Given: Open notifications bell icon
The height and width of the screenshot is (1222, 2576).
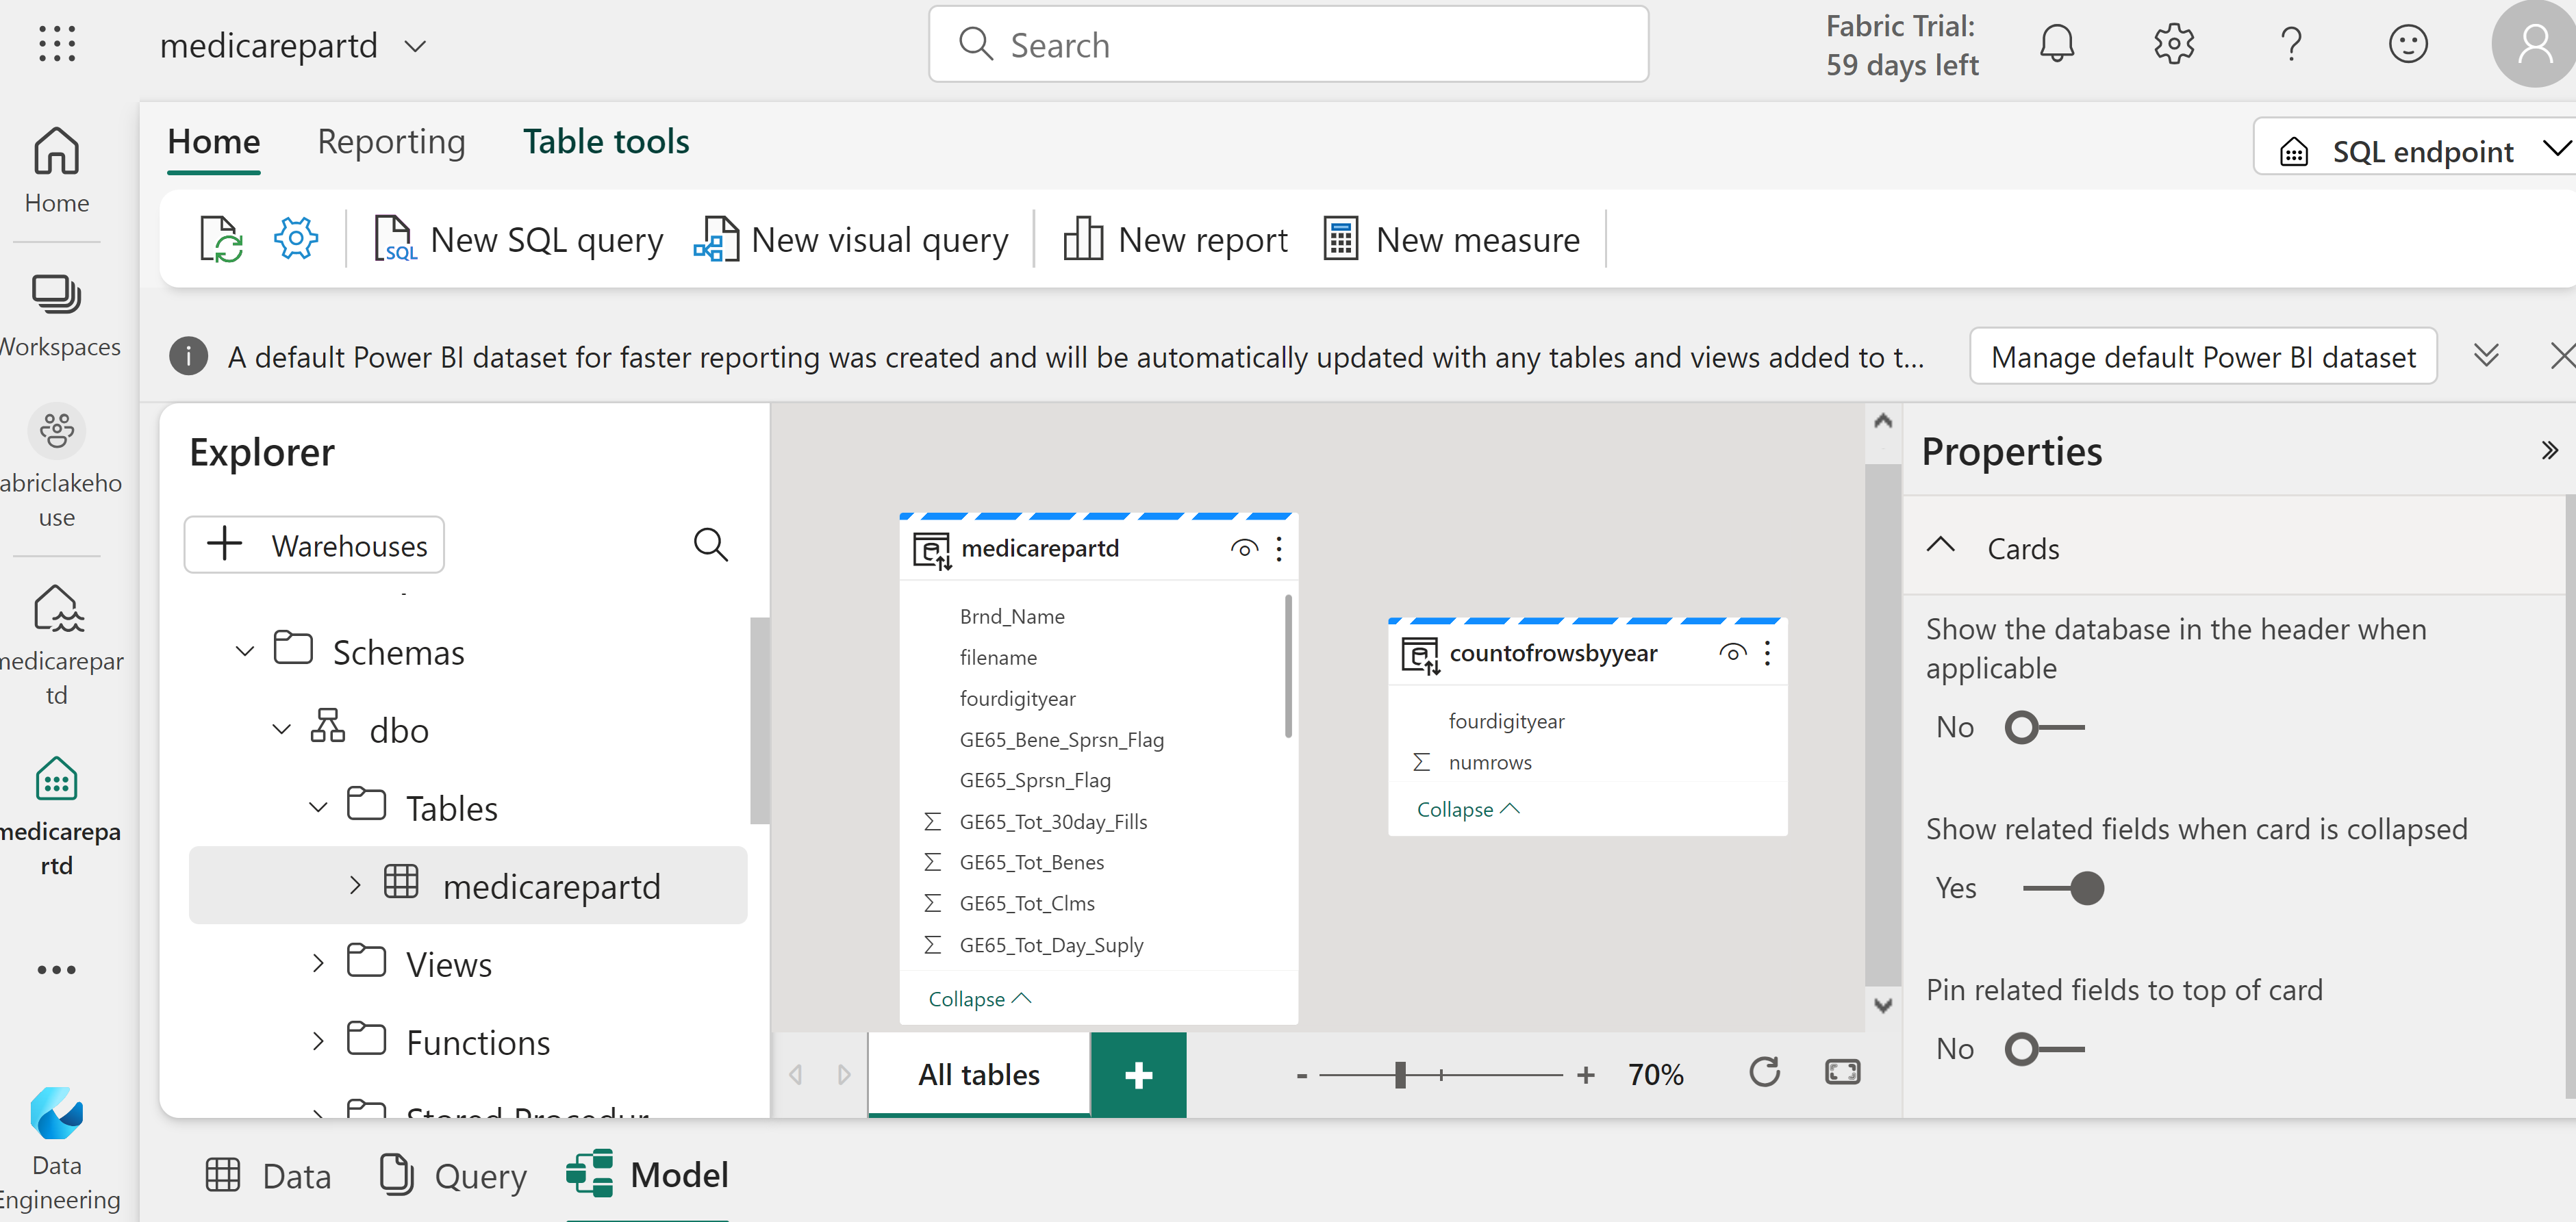Looking at the screenshot, I should coord(2057,44).
